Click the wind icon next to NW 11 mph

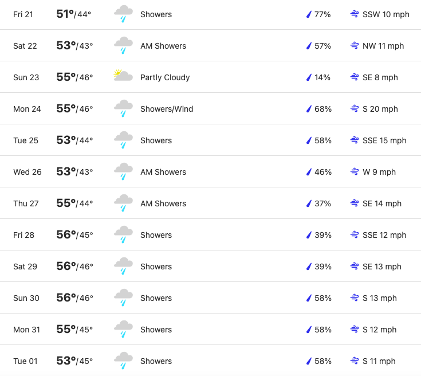[x=355, y=45]
